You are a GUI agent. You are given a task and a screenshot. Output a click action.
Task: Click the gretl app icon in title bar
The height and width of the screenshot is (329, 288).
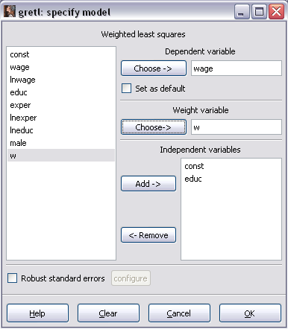(10, 11)
